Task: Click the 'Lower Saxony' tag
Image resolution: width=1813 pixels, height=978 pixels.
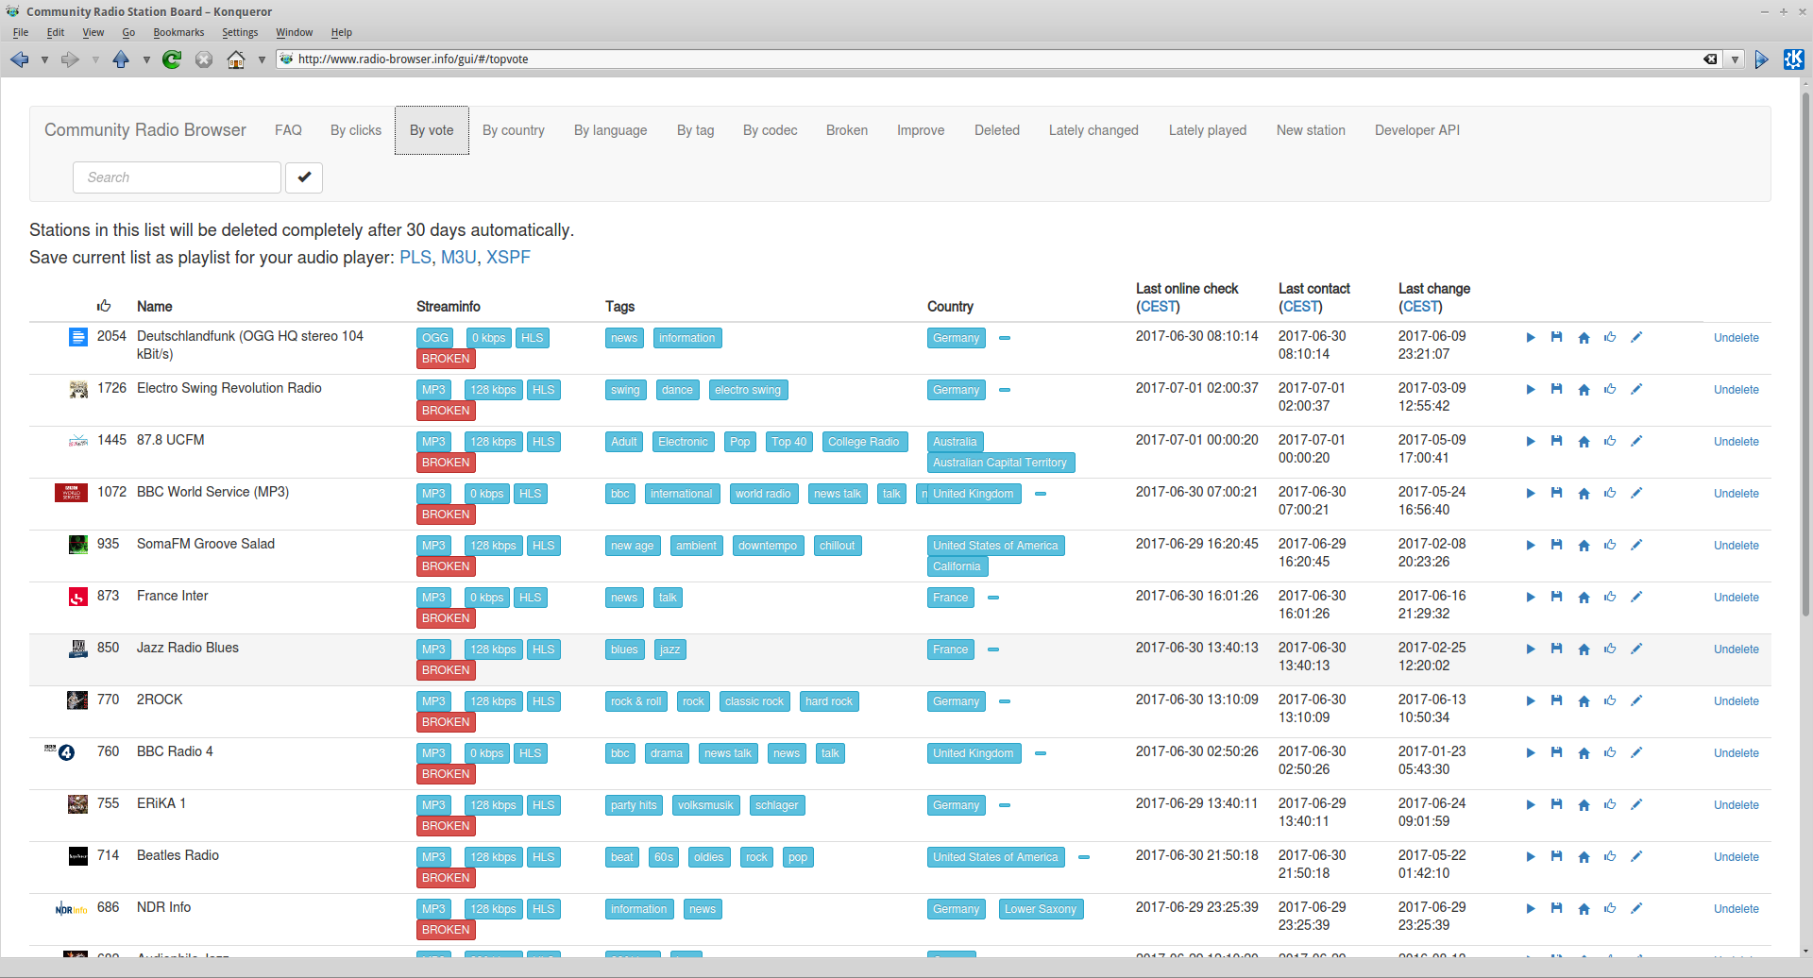Action: click(x=1041, y=909)
